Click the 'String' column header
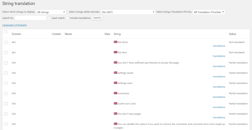This screenshot has width=252, height=130. coord(117,34)
